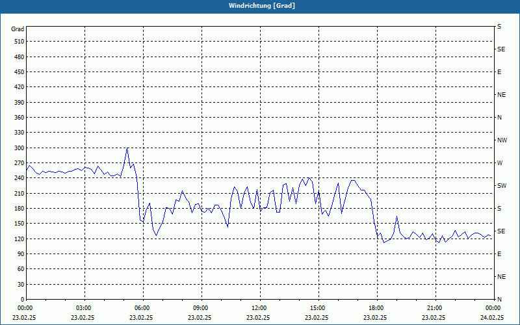520x325 pixels.
Task: Click the 09:00 time label
Action: 200,308
